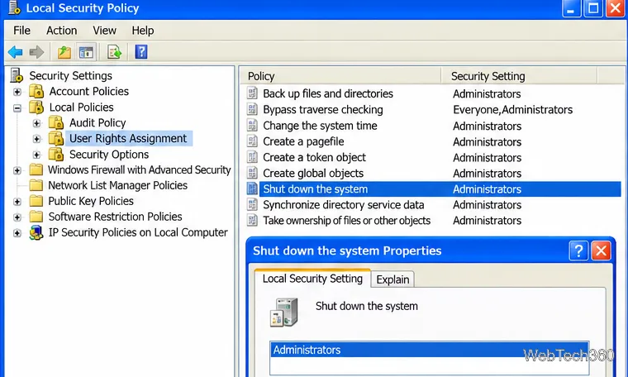Select User Rights Assignment in tree

[128, 138]
